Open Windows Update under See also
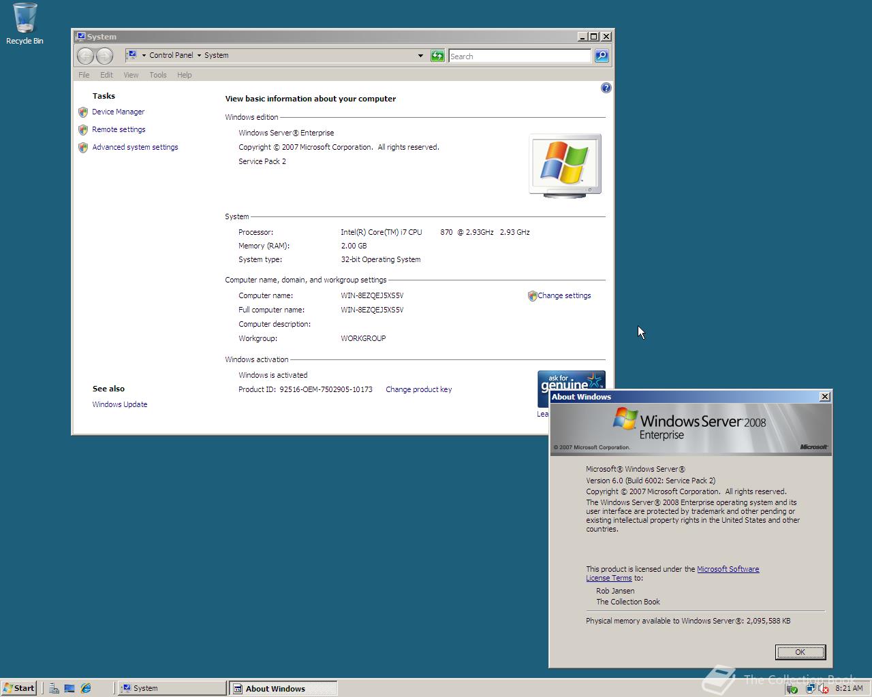872x697 pixels. [120, 404]
